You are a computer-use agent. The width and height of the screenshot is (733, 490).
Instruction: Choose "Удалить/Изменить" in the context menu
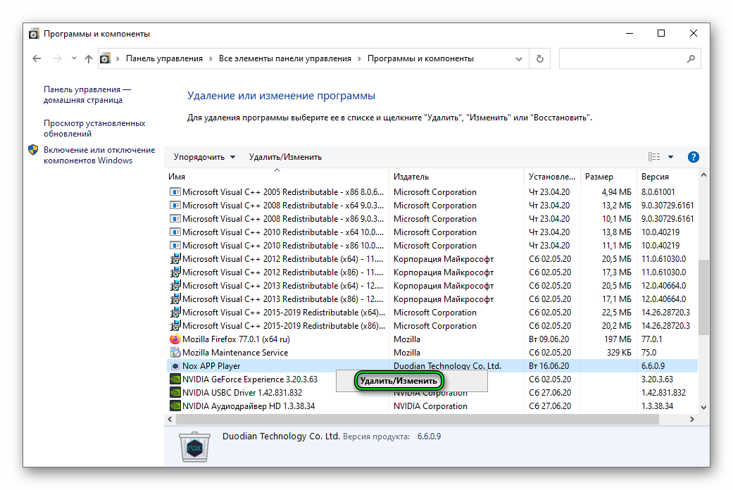399,381
